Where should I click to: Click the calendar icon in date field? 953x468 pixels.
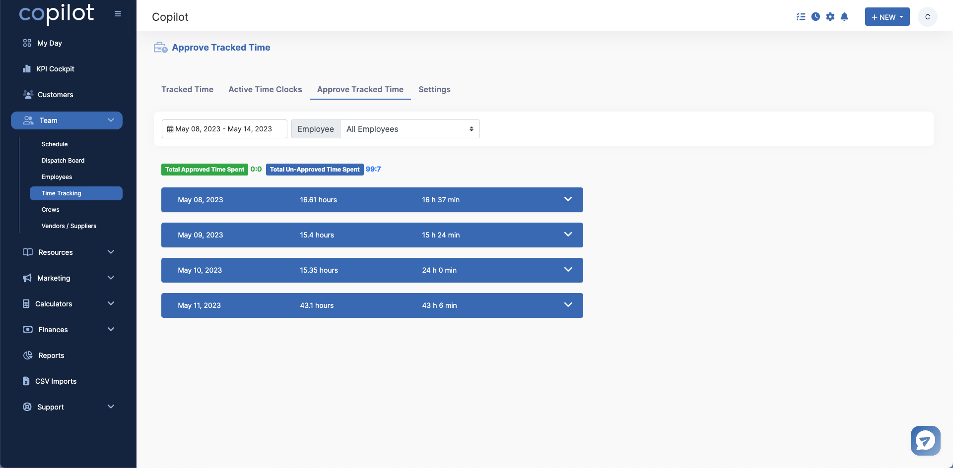point(170,129)
